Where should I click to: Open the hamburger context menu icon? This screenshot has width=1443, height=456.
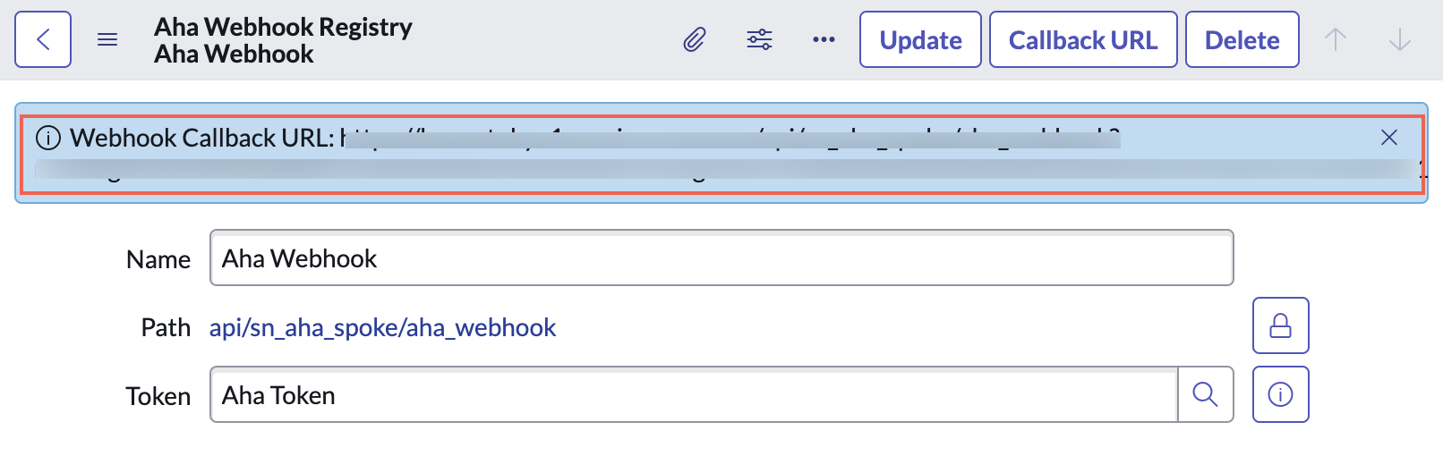click(x=107, y=39)
